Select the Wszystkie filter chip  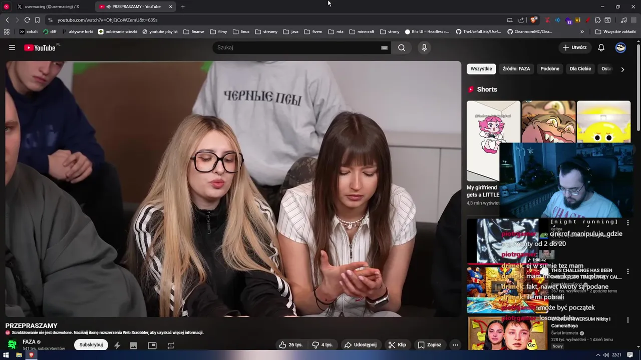pos(481,69)
